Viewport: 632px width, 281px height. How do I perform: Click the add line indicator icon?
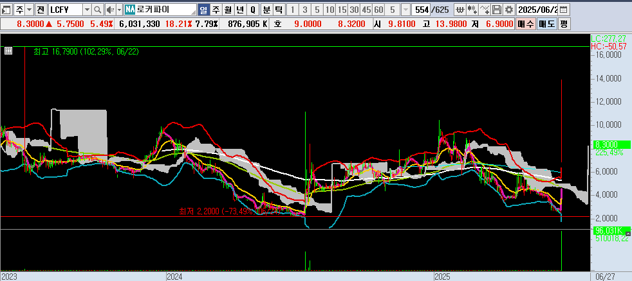[485, 9]
